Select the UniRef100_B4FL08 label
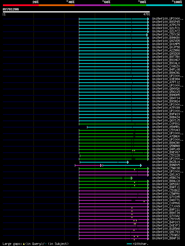The image size is (185, 246). click(x=166, y=69)
